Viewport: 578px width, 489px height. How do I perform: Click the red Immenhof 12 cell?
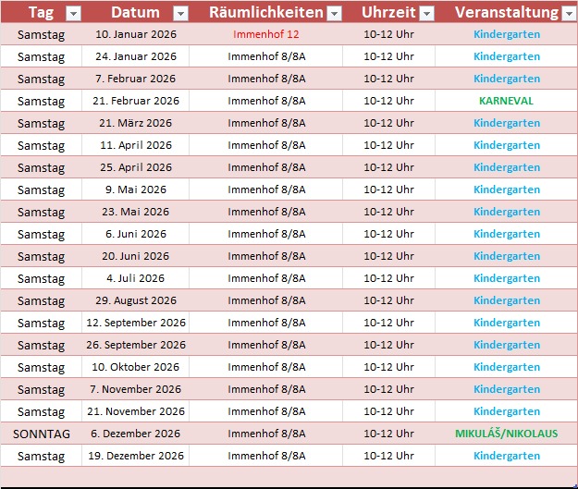(266, 34)
